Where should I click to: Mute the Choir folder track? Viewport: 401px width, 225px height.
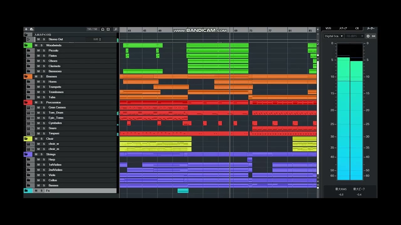[36, 139]
